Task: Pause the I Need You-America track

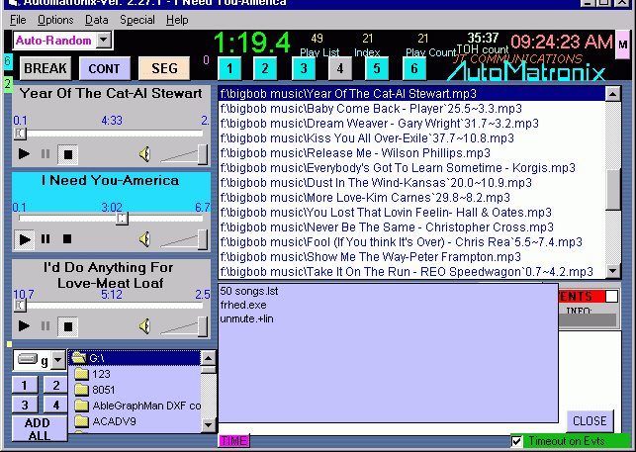Action: [45, 239]
